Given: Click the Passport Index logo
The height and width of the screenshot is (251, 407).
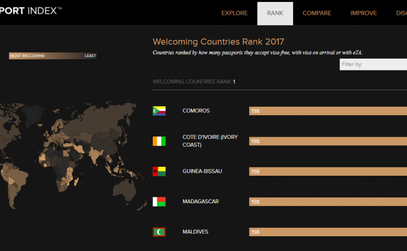Looking at the screenshot, I should pyautogui.click(x=31, y=11).
